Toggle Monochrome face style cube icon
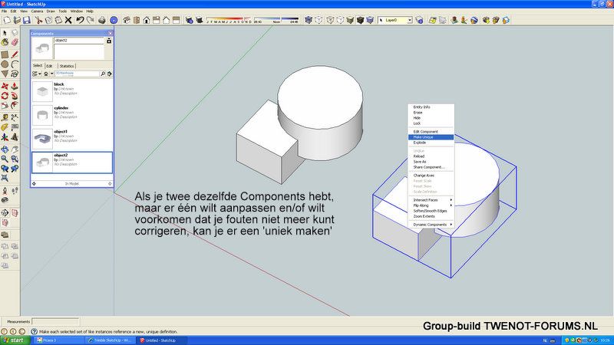614x345 pixels. click(x=370, y=20)
